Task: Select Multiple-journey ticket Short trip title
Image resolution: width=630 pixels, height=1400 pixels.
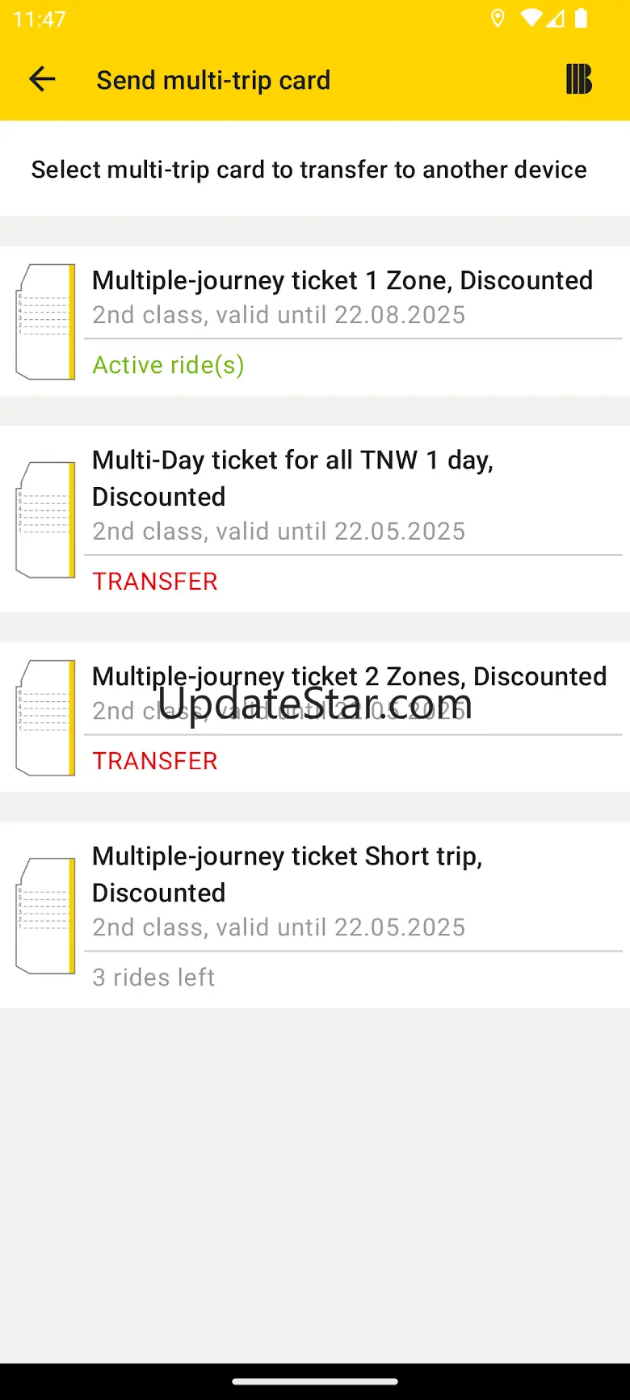Action: tap(287, 873)
